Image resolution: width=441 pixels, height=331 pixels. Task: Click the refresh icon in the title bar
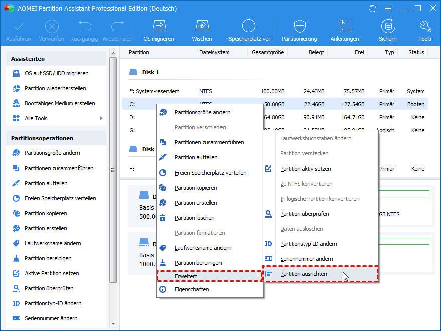click(373, 9)
